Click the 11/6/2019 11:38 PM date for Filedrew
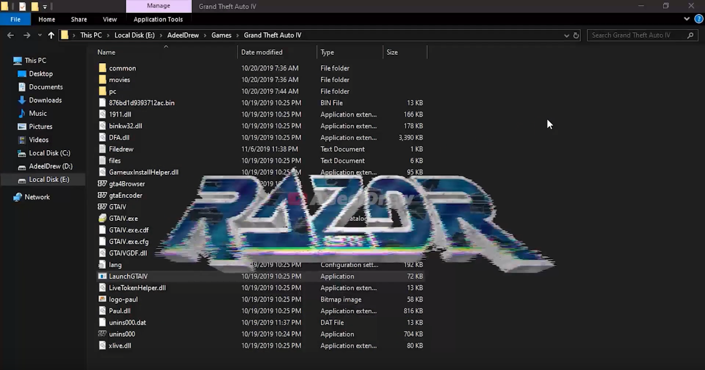 270,149
